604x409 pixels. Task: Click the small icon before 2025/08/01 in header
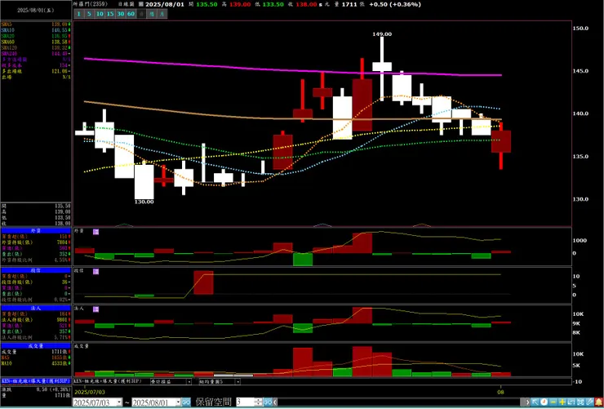141,4
